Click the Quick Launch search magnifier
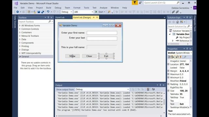The width and height of the screenshot is (209, 117). 178,3
